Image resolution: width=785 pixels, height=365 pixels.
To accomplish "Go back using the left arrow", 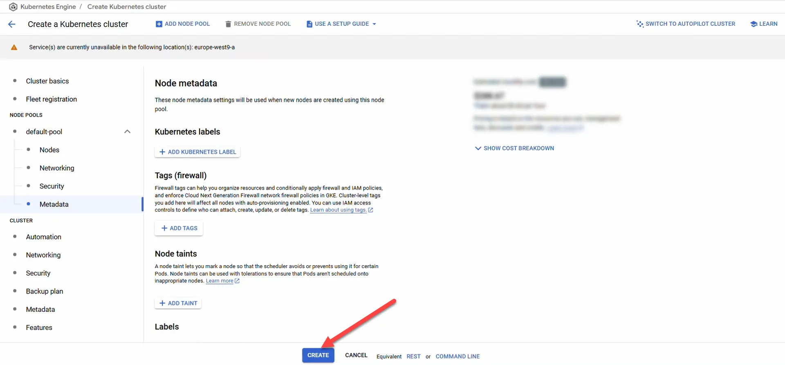I will pyautogui.click(x=12, y=24).
